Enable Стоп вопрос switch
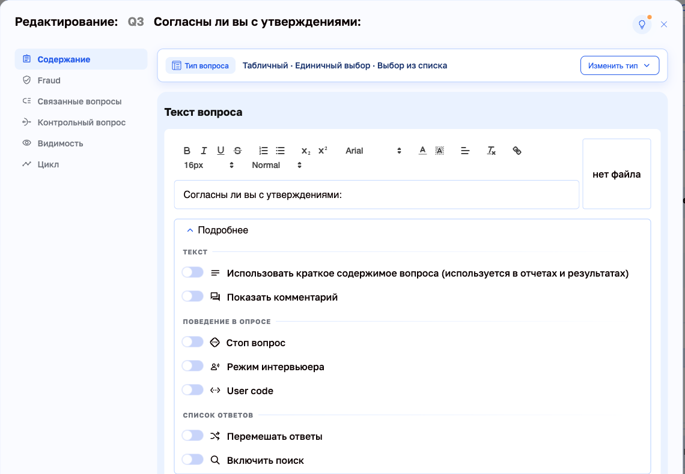Screen dimensions: 685x474 [x=193, y=342]
